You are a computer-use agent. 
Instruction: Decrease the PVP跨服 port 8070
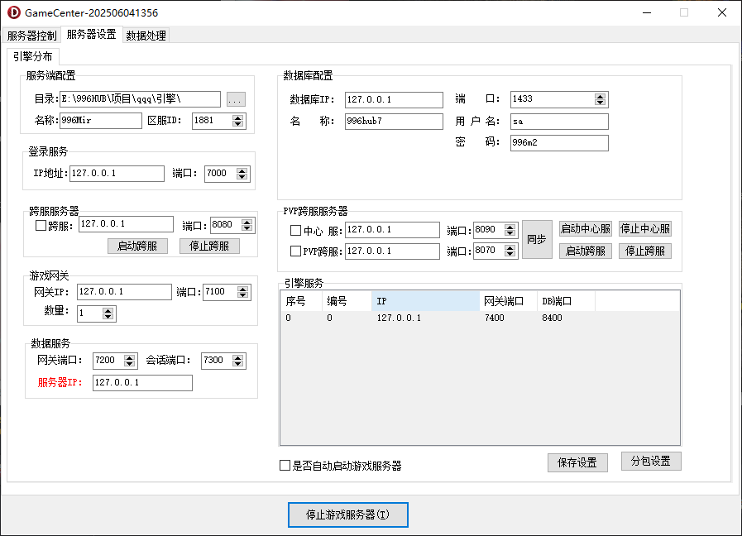(x=510, y=255)
